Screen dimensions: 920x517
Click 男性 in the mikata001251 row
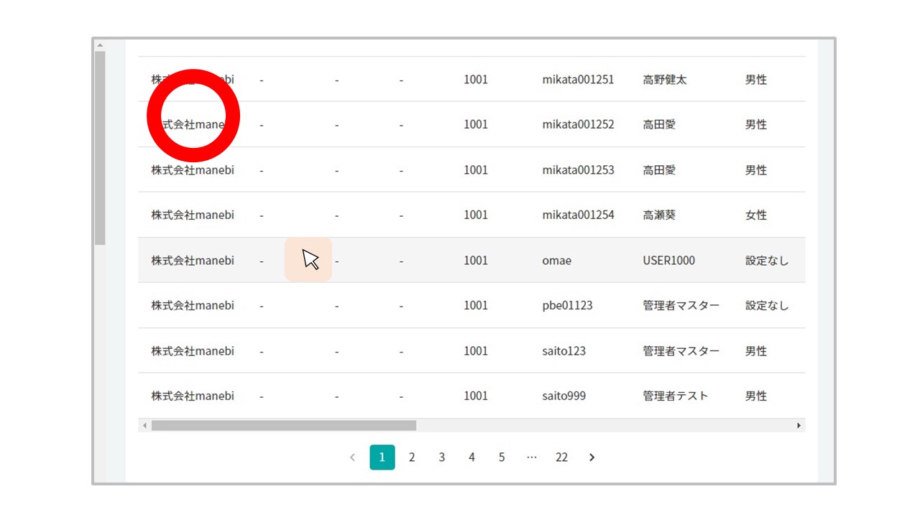(x=756, y=80)
